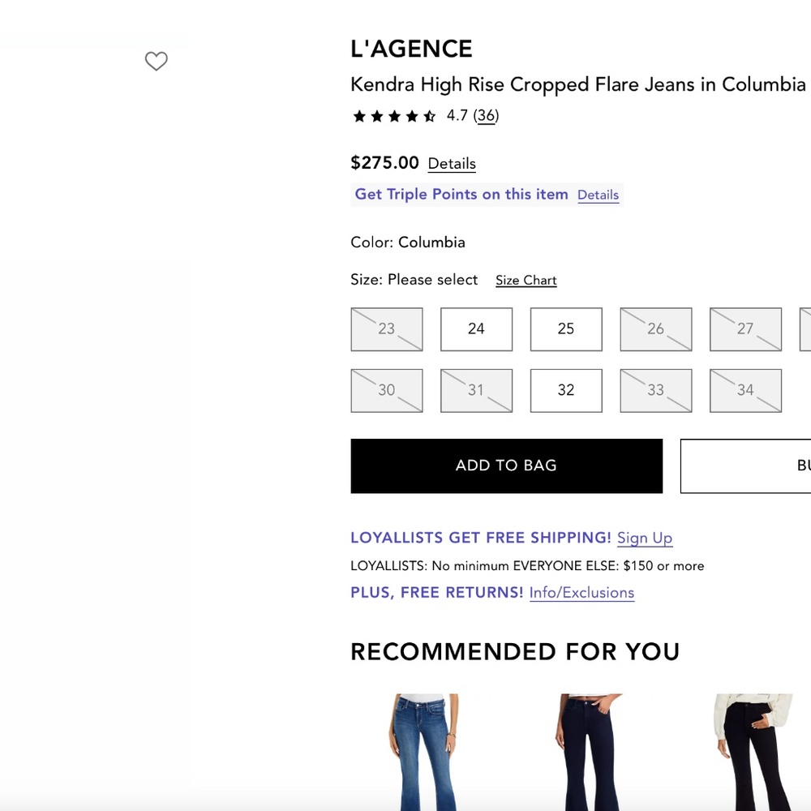Click the unavailable size 34 option

pyautogui.click(x=745, y=390)
